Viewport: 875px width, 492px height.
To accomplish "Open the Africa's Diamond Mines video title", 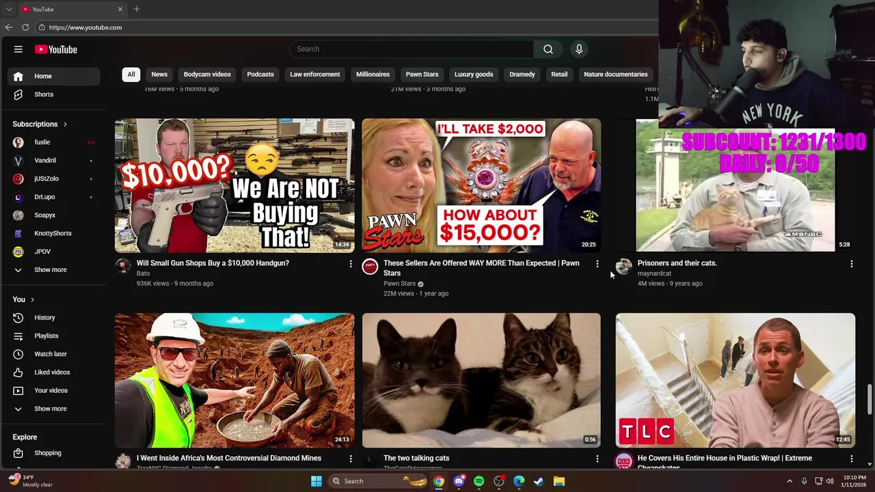I will 228,458.
